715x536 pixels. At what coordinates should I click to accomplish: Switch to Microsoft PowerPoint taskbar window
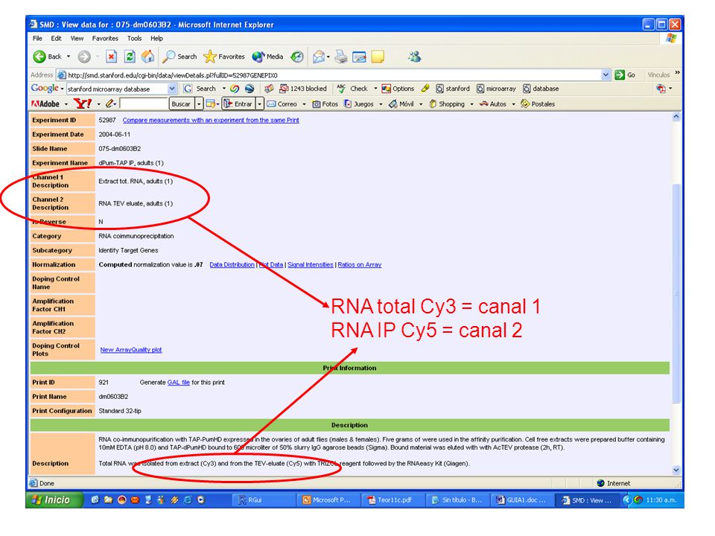coord(326,500)
